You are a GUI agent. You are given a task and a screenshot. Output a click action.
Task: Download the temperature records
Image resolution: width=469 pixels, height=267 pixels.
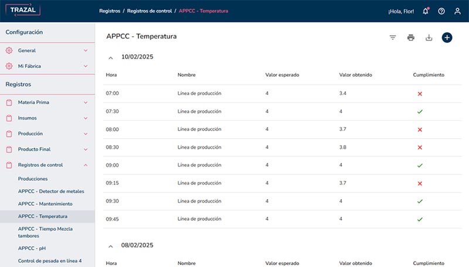tap(429, 37)
